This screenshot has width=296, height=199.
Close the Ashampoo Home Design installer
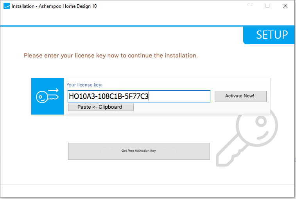[285, 6]
